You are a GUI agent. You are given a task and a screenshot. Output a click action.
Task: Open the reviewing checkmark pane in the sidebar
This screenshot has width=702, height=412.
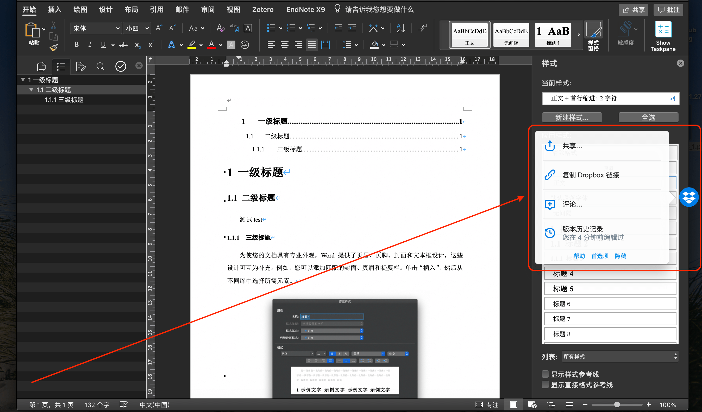(x=121, y=67)
